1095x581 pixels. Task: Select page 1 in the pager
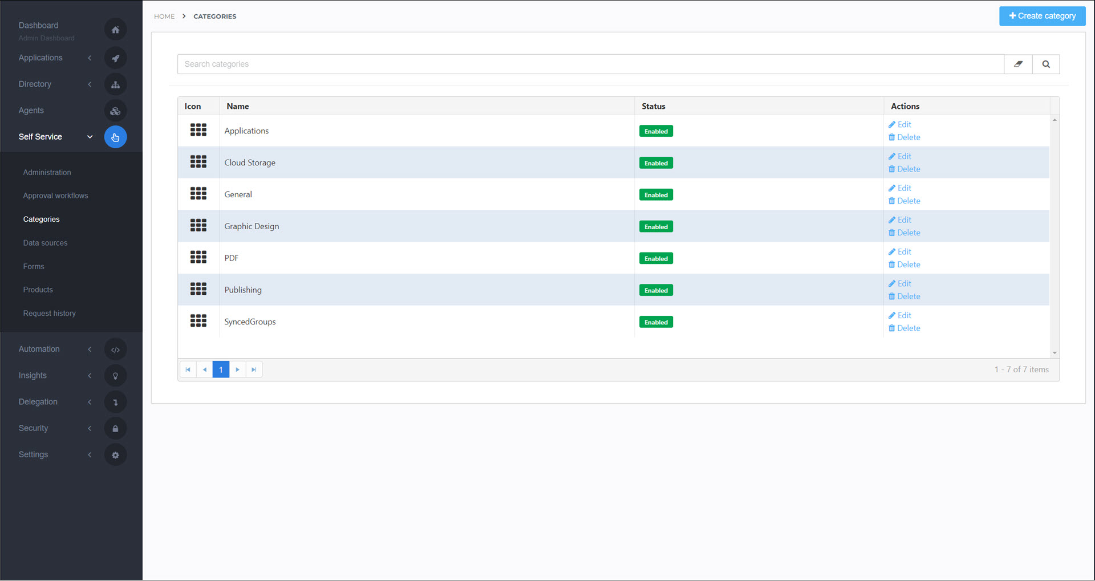click(221, 369)
